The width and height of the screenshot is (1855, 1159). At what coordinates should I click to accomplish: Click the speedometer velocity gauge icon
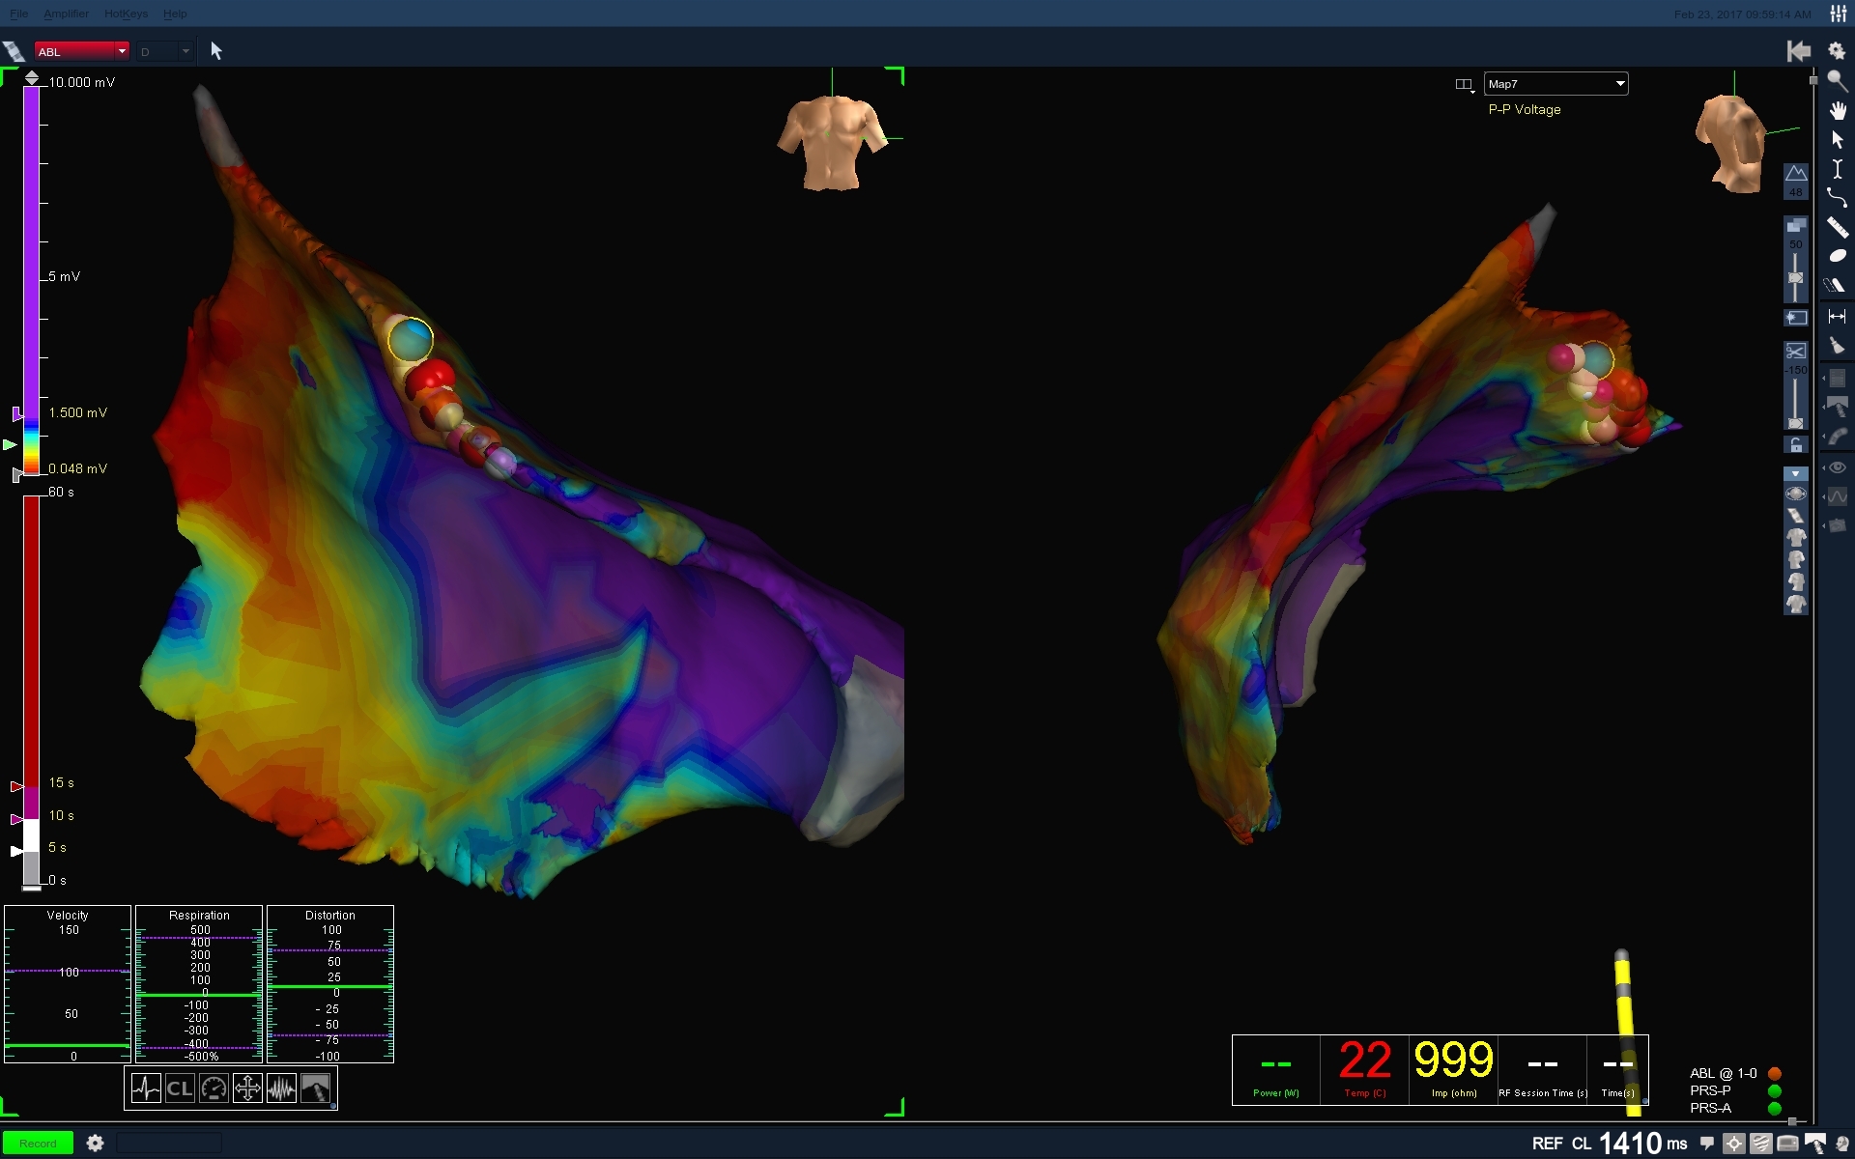(214, 1089)
